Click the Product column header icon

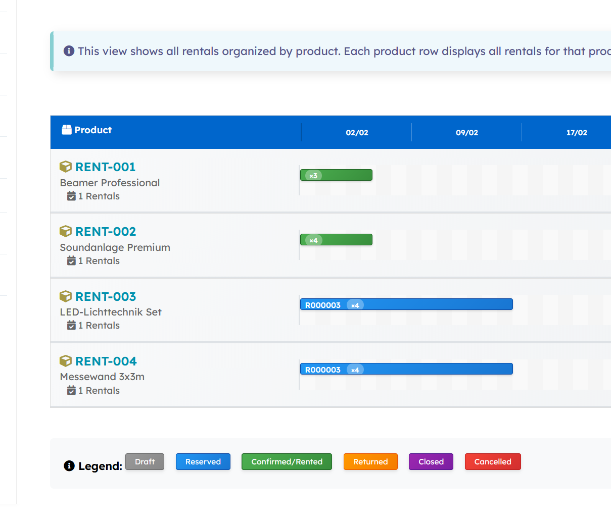click(x=67, y=130)
